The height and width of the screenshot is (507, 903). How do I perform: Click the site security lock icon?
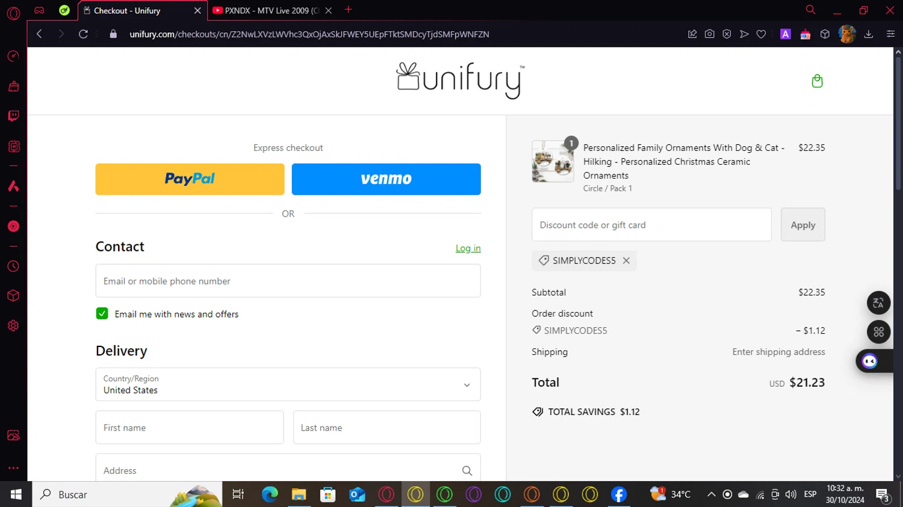pos(113,34)
